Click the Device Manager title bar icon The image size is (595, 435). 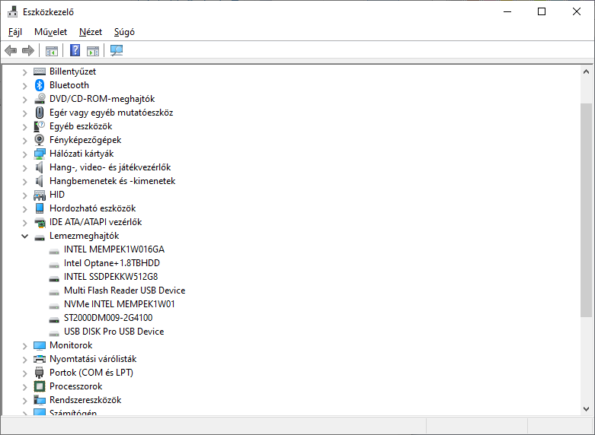point(12,11)
